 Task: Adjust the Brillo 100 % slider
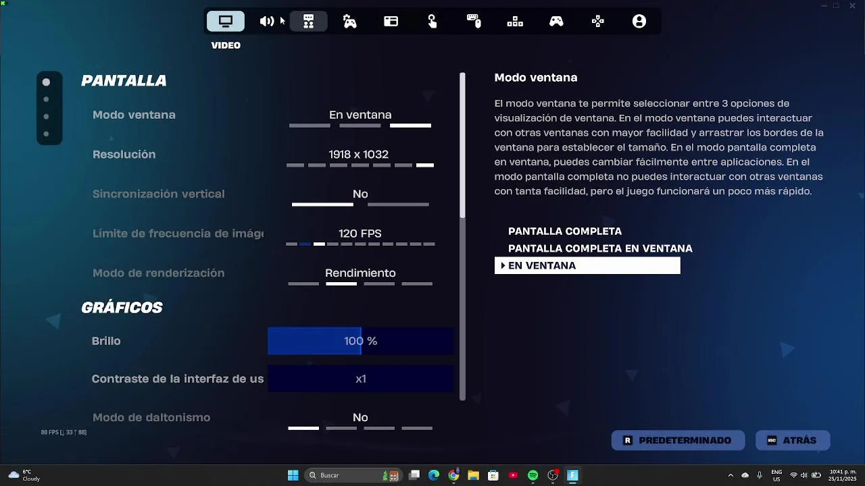[361, 341]
